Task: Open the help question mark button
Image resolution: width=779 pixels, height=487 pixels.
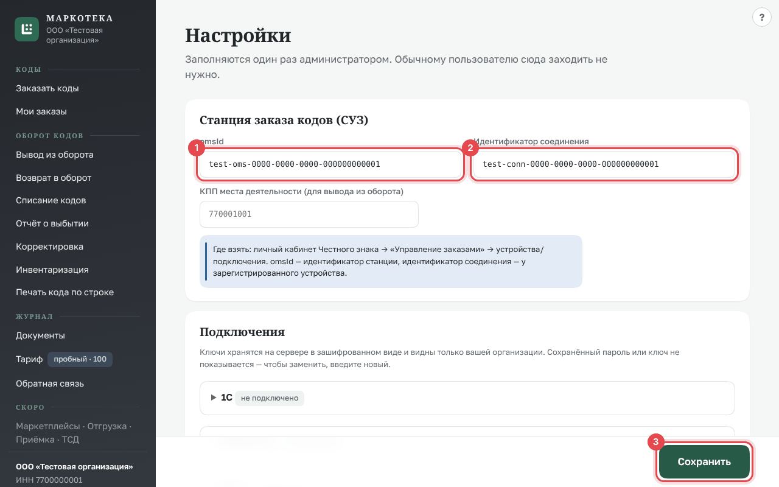Action: (761, 17)
